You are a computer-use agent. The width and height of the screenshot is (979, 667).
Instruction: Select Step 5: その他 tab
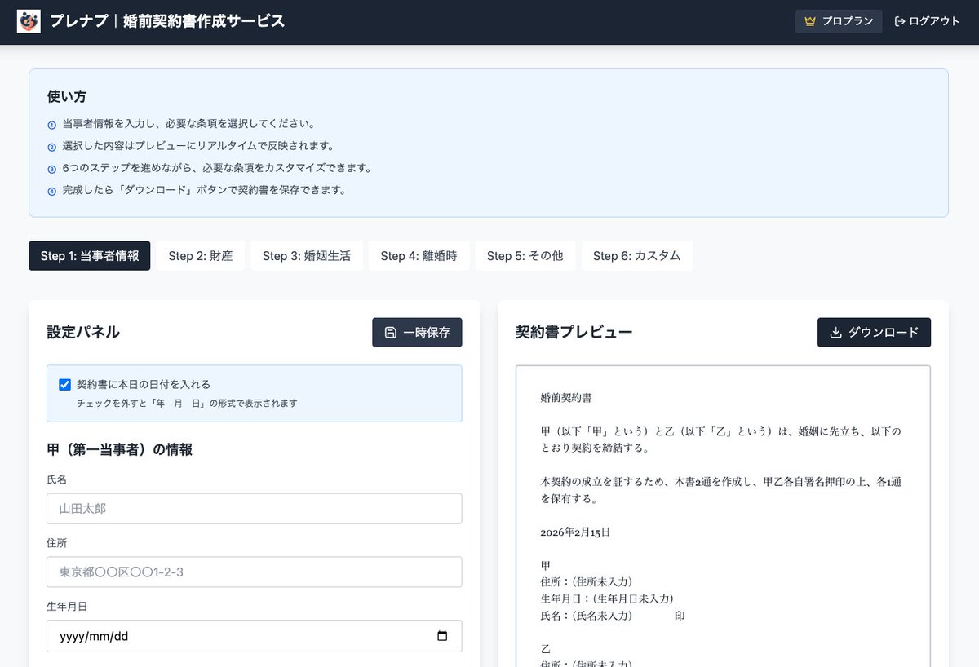(x=525, y=255)
